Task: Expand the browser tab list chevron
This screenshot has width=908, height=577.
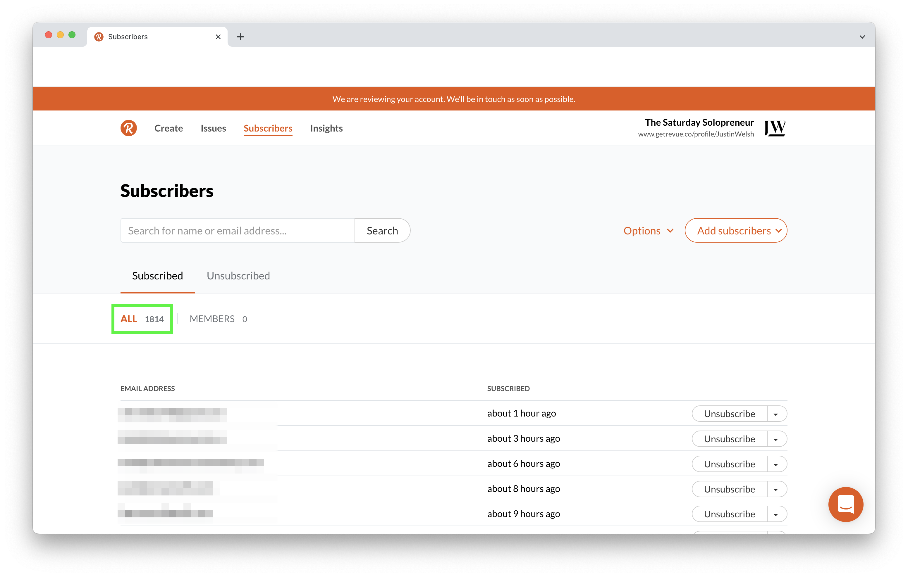Action: click(x=862, y=37)
